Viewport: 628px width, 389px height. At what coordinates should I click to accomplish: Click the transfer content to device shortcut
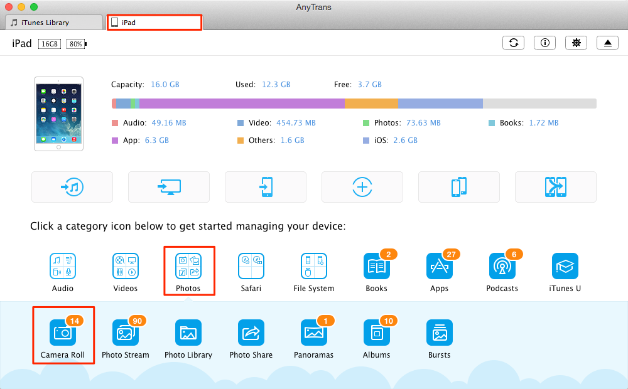click(266, 187)
